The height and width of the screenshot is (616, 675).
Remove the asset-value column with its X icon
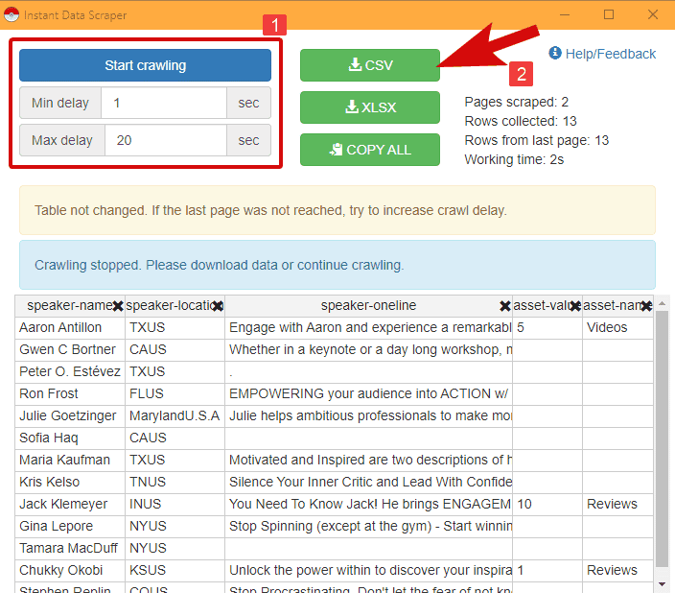click(575, 306)
